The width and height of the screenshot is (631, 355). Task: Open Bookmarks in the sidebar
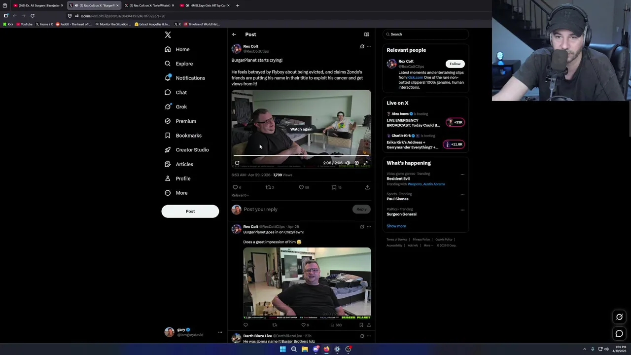point(183,136)
